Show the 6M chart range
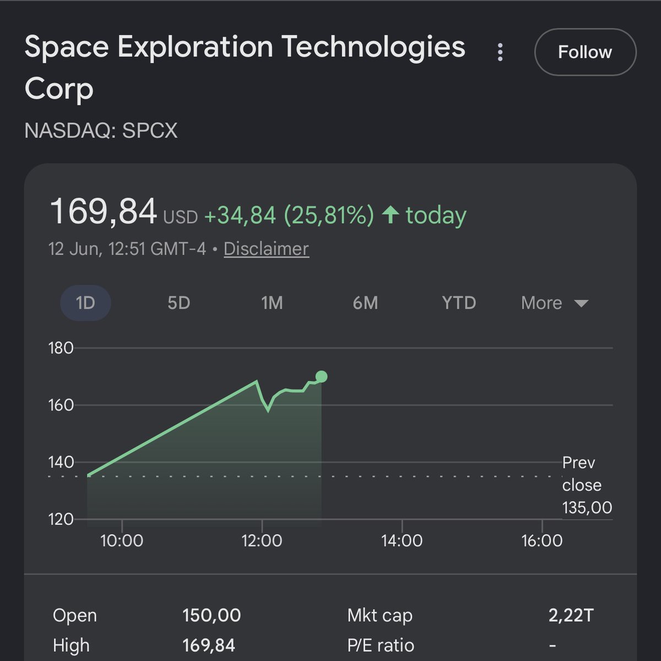The width and height of the screenshot is (661, 661). point(365,303)
